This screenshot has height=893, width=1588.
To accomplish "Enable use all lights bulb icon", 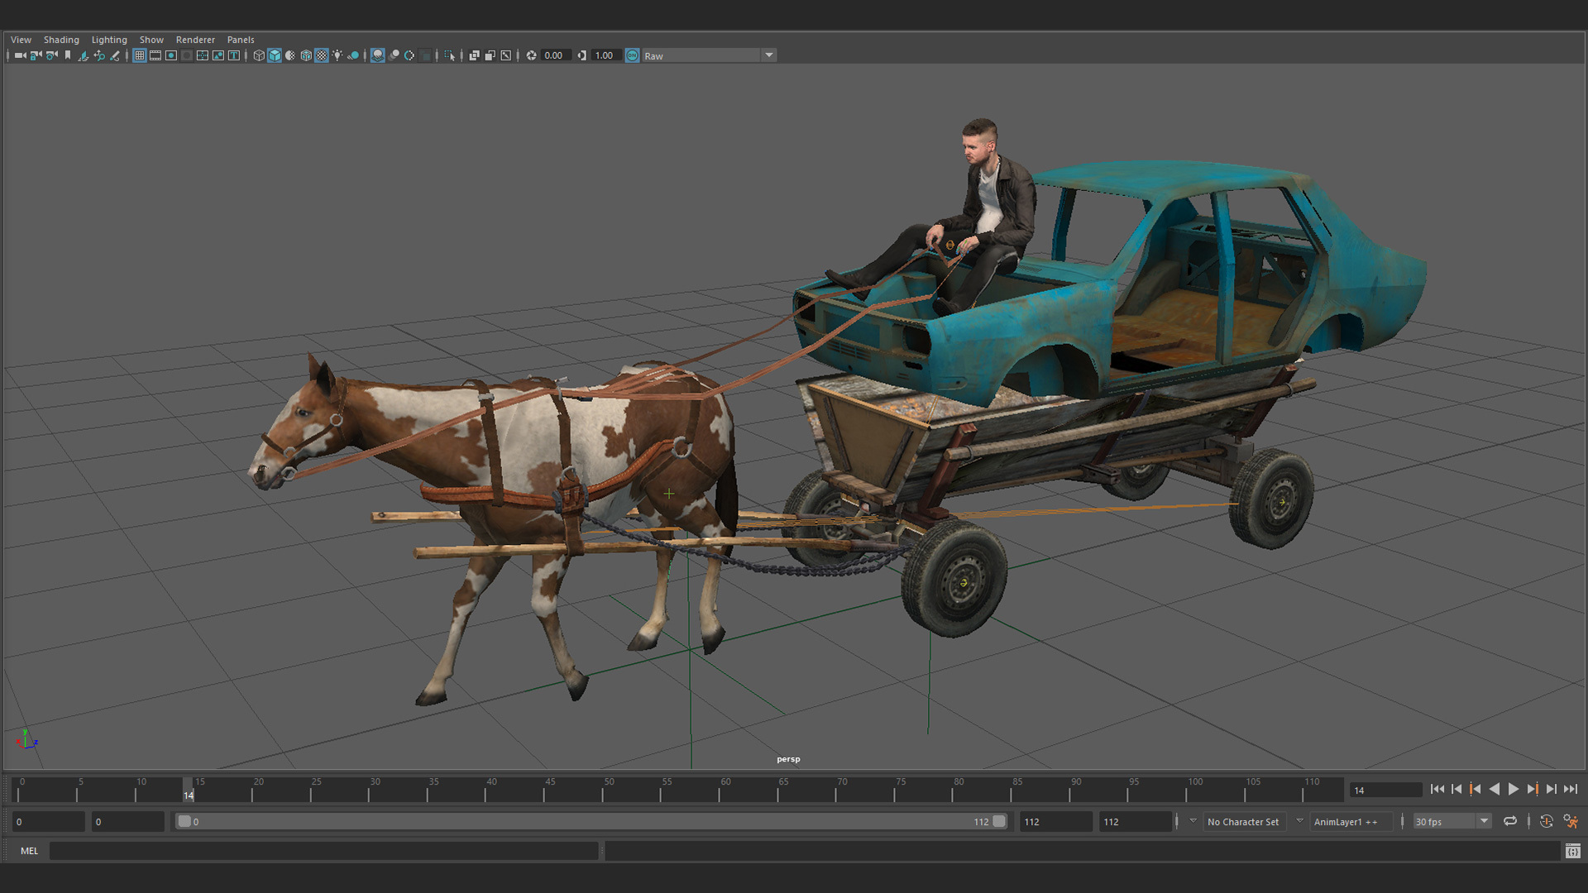I will click(337, 55).
